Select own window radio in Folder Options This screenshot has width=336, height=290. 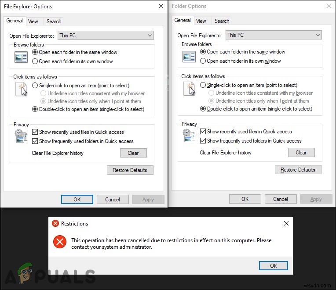203,61
